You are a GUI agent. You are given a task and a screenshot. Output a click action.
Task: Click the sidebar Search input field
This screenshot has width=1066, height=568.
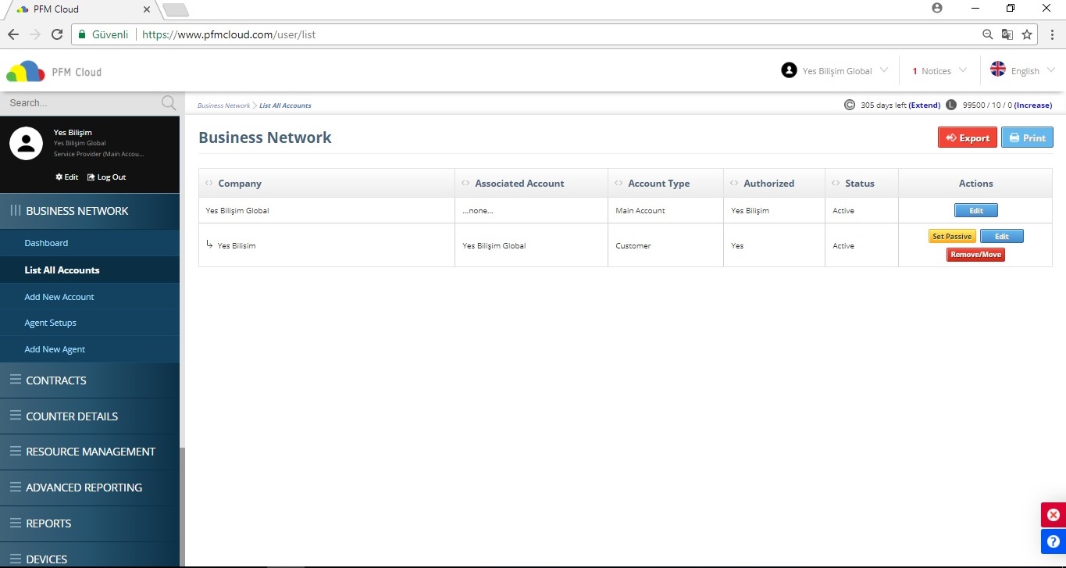[x=82, y=103]
